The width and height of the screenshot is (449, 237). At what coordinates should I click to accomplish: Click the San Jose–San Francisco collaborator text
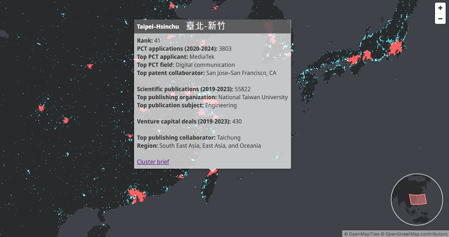click(x=241, y=73)
